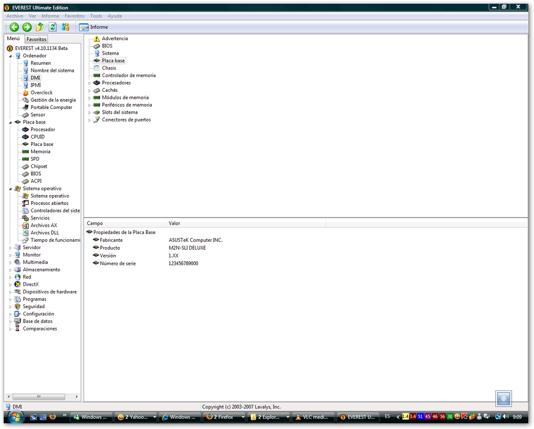Select the Procesos abiertos icon
Viewport: 534px width, 429px height.
coord(26,203)
